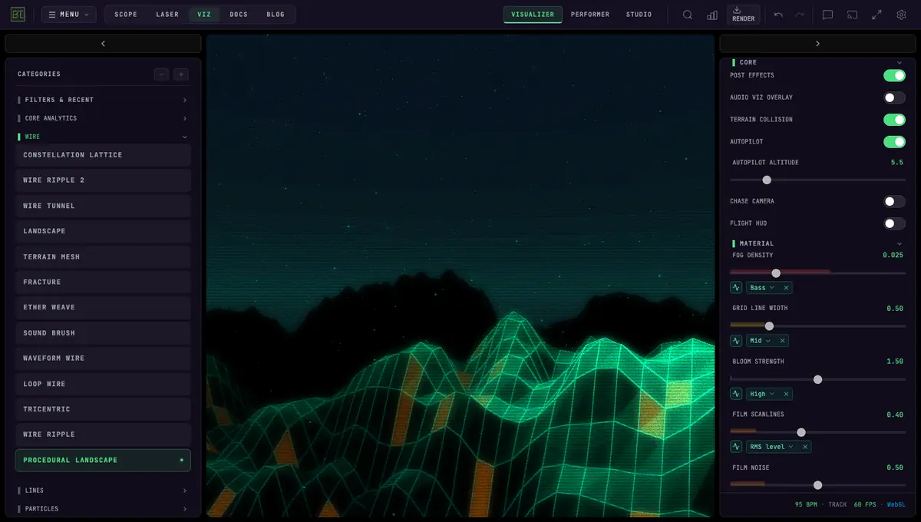The image size is (921, 522).
Task: Turn off Autopilot
Action: tap(894, 142)
